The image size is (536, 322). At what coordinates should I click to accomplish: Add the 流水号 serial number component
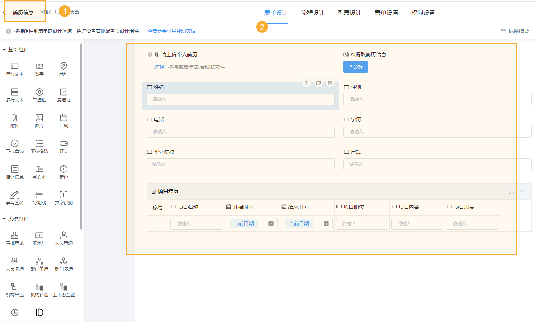click(39, 238)
